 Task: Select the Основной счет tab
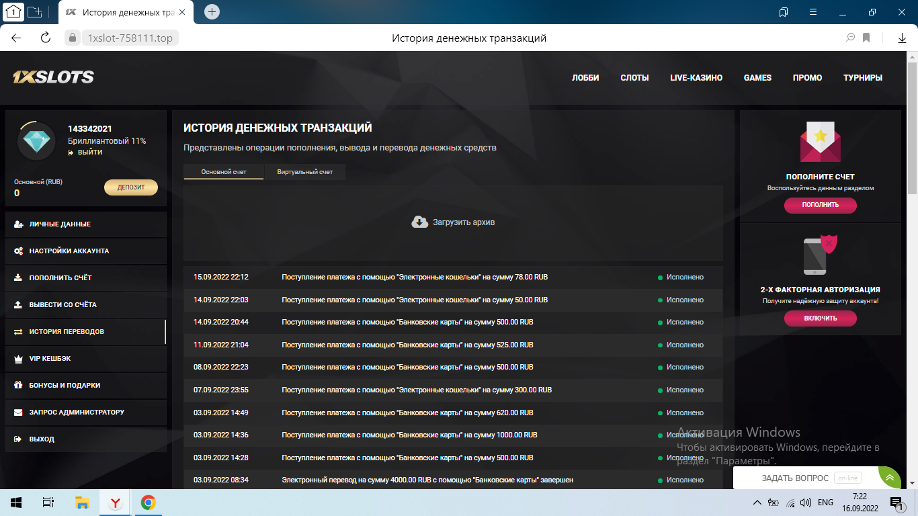[224, 172]
